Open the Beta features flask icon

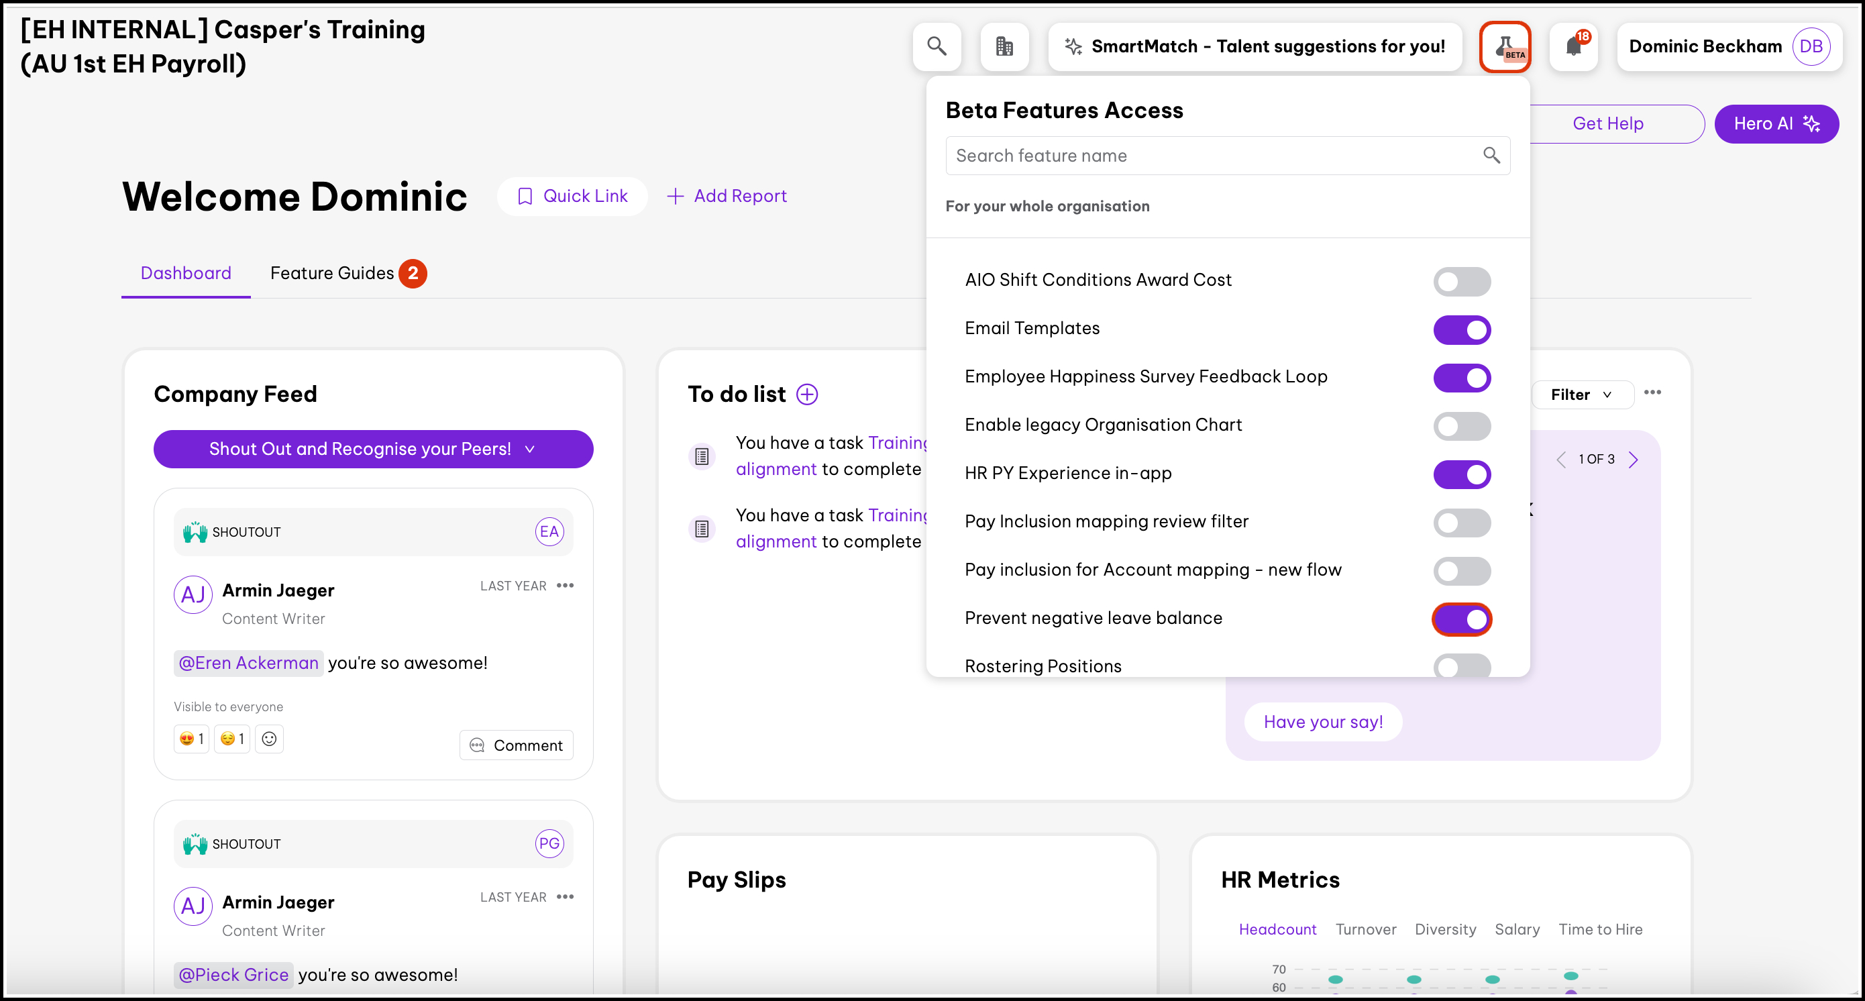[1505, 46]
